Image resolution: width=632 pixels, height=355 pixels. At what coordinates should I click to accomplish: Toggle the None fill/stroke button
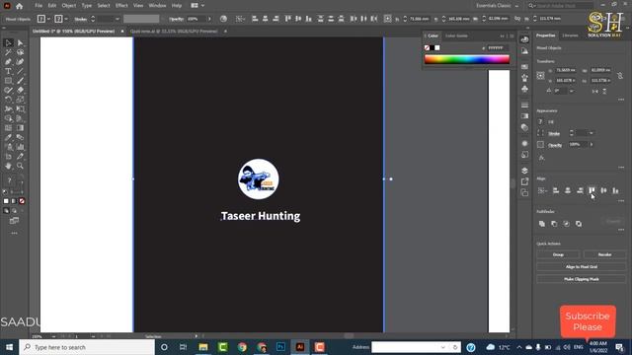(22, 201)
